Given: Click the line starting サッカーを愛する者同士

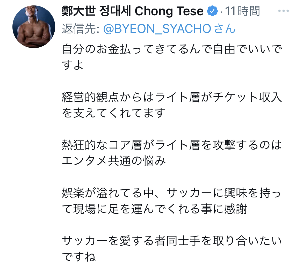Looking at the screenshot, I should pyautogui.click(x=172, y=242).
